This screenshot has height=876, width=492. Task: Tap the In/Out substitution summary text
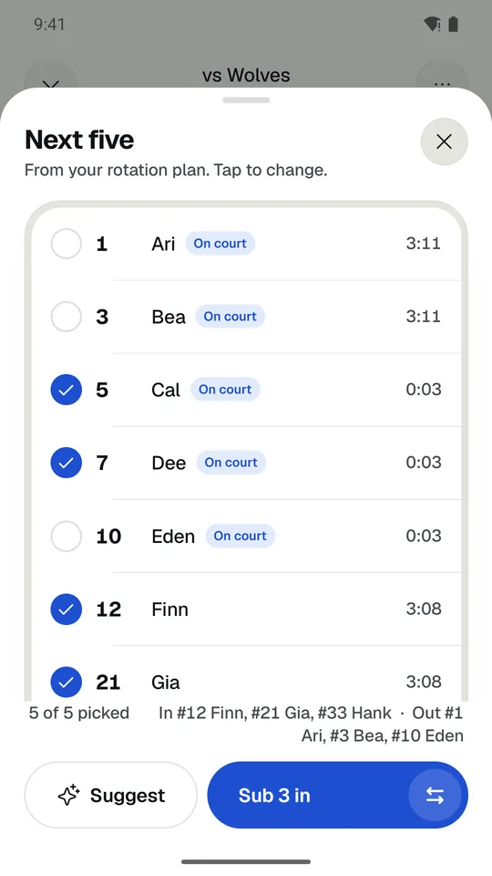311,724
